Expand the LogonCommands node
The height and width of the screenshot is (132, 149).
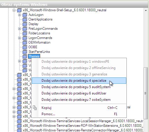pyautogui.click(x=19, y=38)
